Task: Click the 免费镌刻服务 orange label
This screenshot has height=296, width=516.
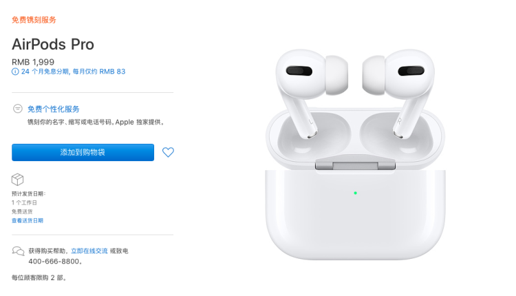Action: click(x=34, y=20)
